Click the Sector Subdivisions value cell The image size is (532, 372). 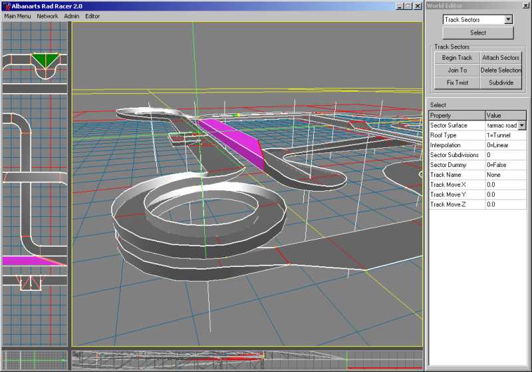(505, 155)
